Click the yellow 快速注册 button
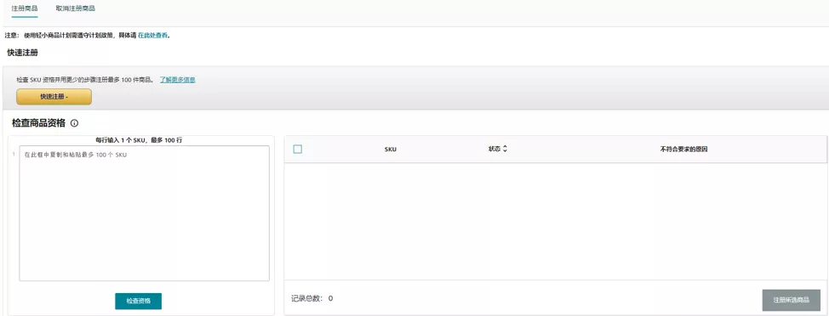The width and height of the screenshot is (829, 316). (54, 97)
